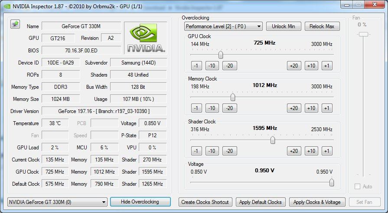Decrease Memory Clock by 20 MHz
The height and width of the screenshot is (213, 388).
click(x=230, y=108)
